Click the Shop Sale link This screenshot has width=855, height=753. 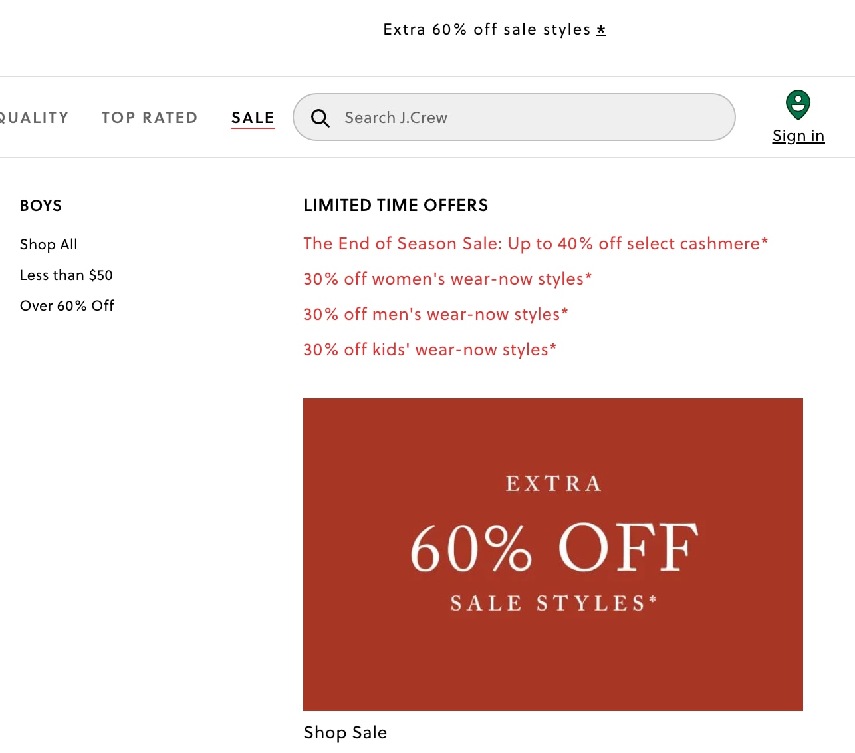pyautogui.click(x=345, y=732)
